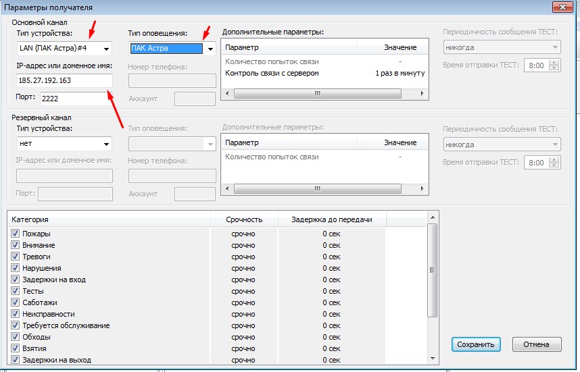Uncheck Требуется обслуживание checkbox
The width and height of the screenshot is (580, 372).
click(x=15, y=325)
